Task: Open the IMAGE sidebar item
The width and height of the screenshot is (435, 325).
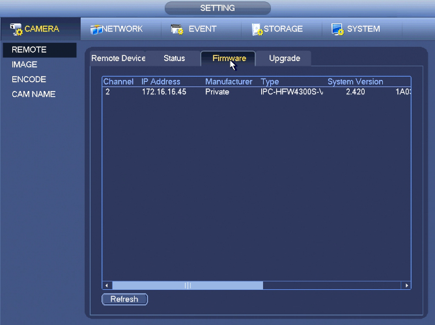Action: click(x=24, y=65)
